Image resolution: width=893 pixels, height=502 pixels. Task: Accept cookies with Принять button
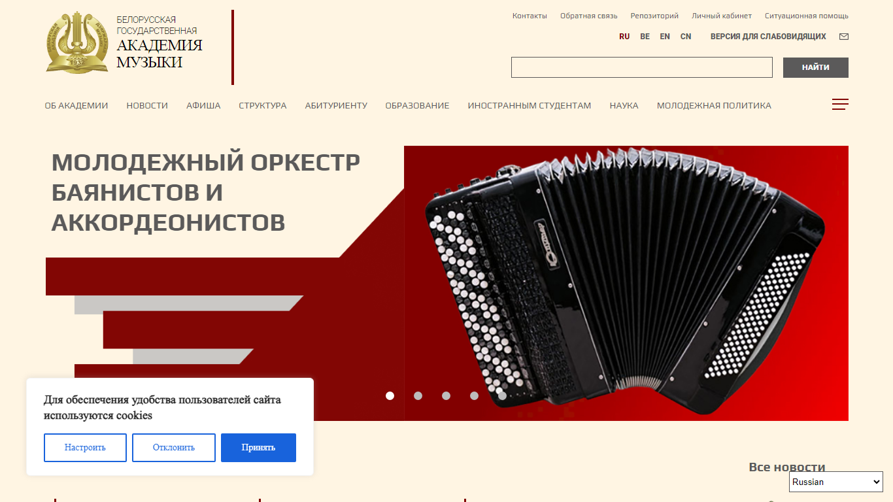[x=258, y=448]
